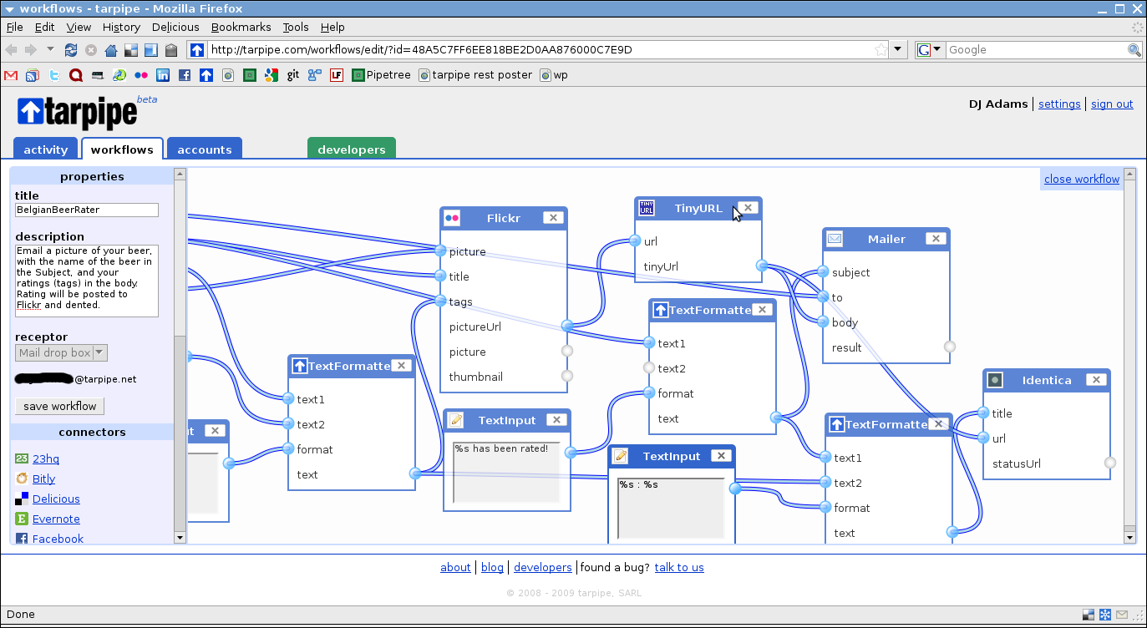Screen dimensions: 1147x628
Task: Close the Identica node
Action: 1096,380
